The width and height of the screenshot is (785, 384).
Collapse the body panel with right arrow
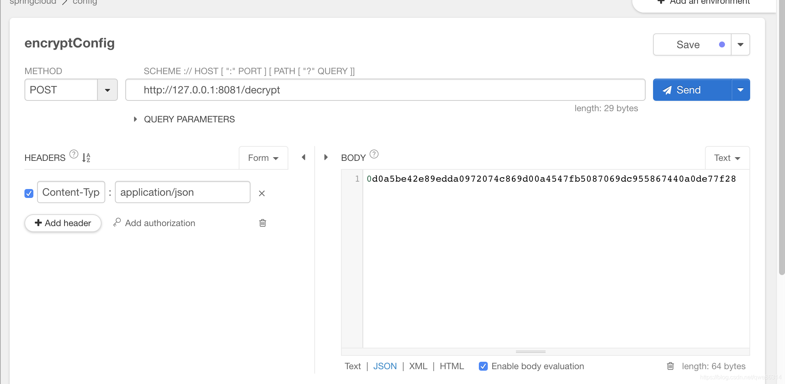[326, 157]
